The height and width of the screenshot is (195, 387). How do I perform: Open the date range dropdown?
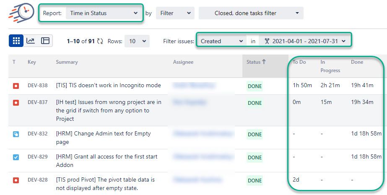305,41
